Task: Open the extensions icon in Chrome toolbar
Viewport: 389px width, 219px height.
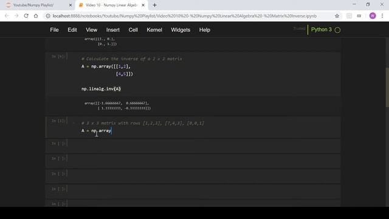Action: tap(349, 16)
